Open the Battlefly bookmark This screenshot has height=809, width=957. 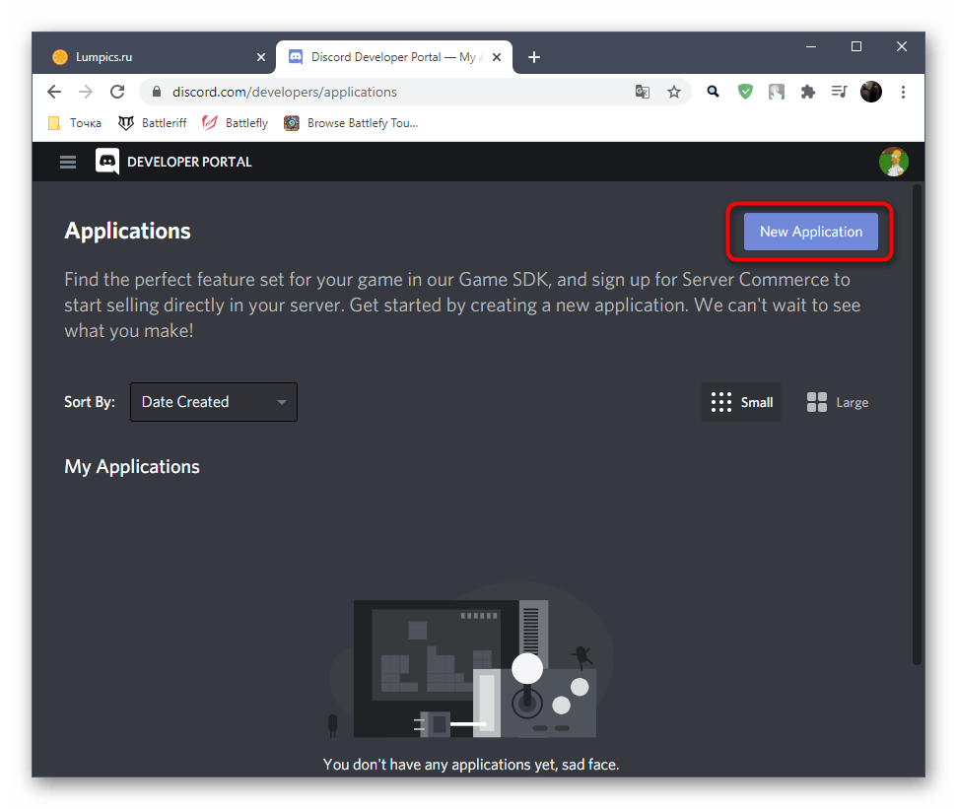pyautogui.click(x=236, y=123)
